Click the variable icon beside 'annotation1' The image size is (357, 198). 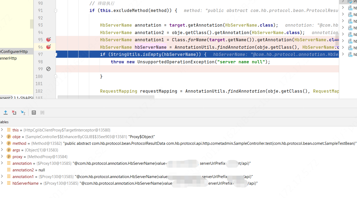(9, 176)
